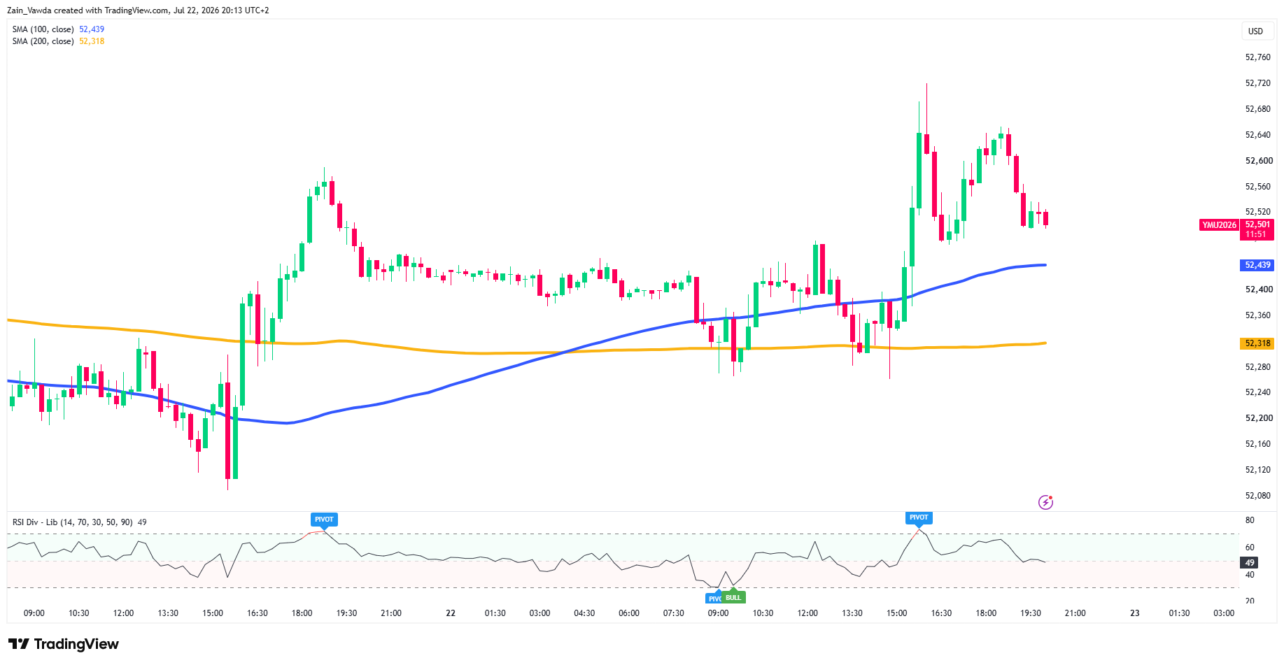Click the RSI axis level 80 label
This screenshot has height=665, width=1284.
click(x=1250, y=520)
